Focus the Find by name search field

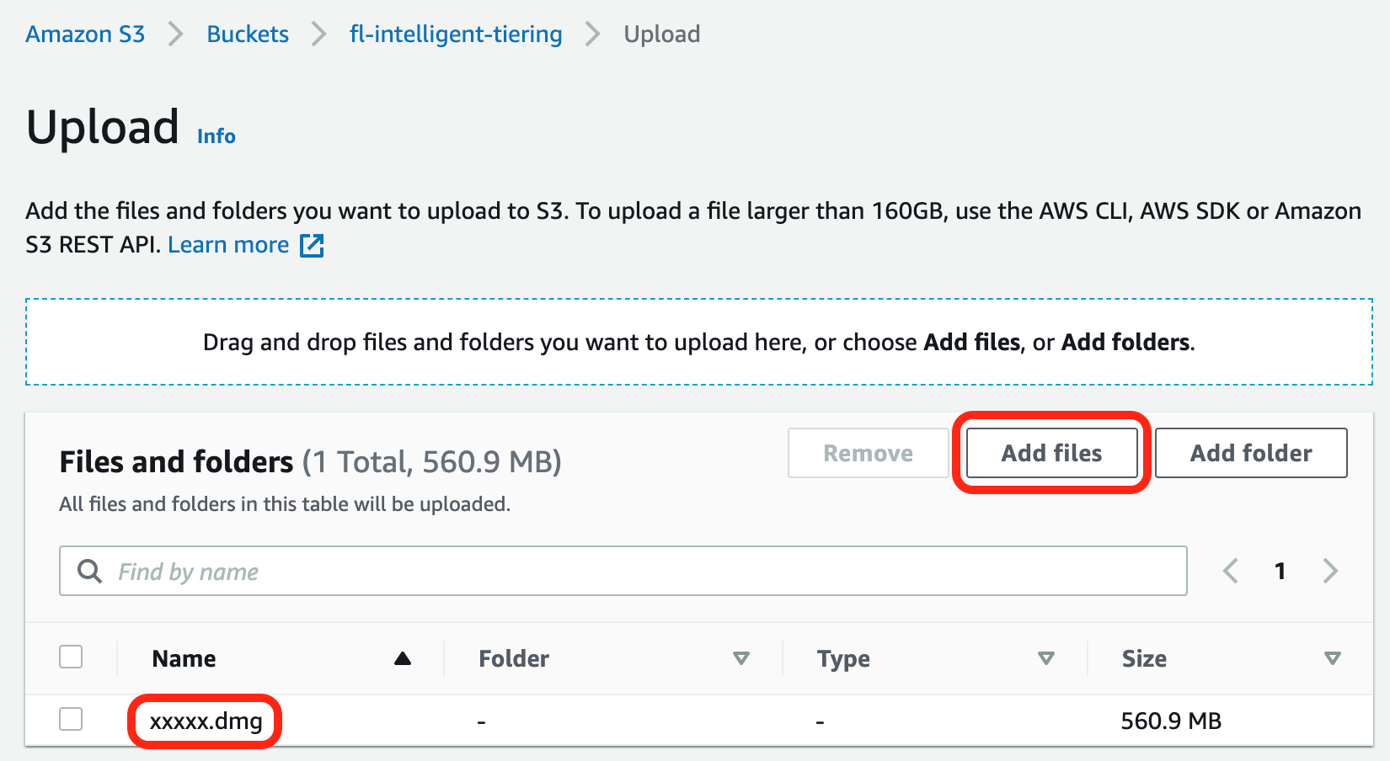tap(640, 572)
